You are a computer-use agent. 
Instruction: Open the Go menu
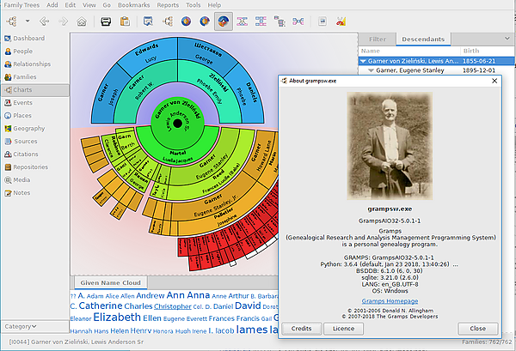(x=107, y=5)
